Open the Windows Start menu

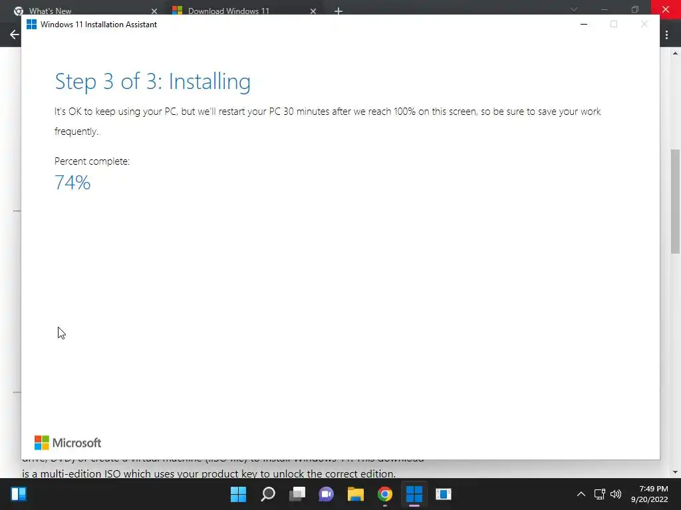coord(238,494)
